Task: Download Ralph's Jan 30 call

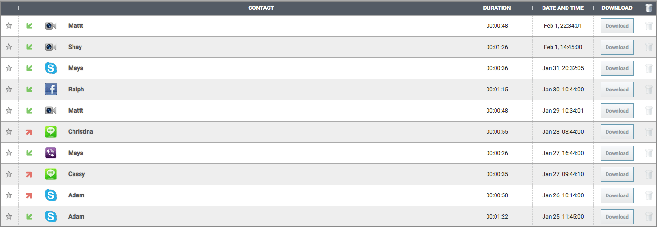Action: point(617,90)
